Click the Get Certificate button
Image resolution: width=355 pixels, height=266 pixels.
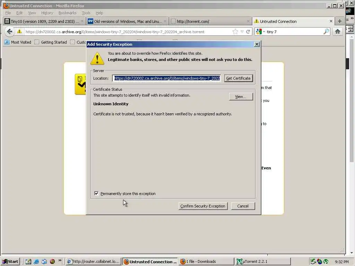239,78
